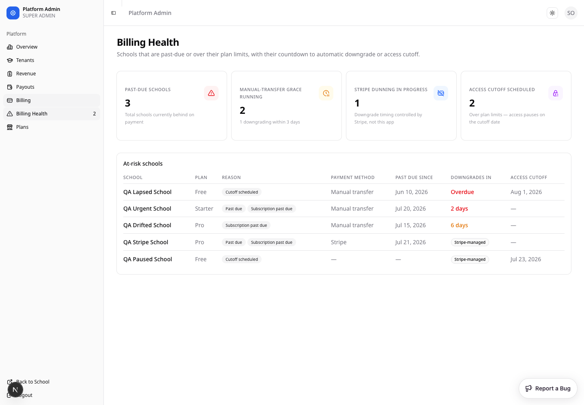The width and height of the screenshot is (584, 405).
Task: Click the past-due warning triangle icon
Action: click(211, 93)
